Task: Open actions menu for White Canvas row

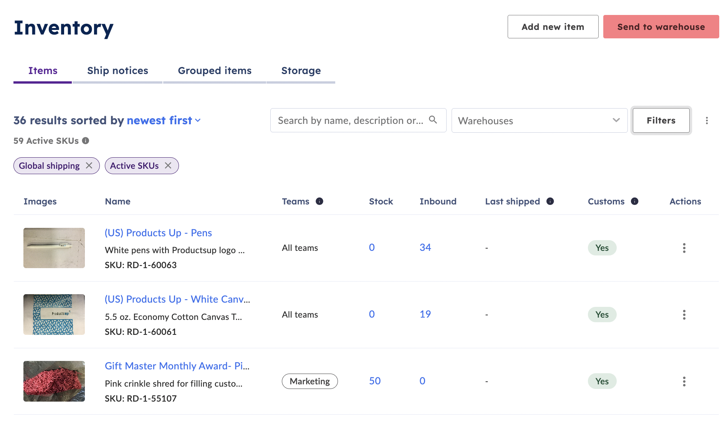Action: point(684,315)
